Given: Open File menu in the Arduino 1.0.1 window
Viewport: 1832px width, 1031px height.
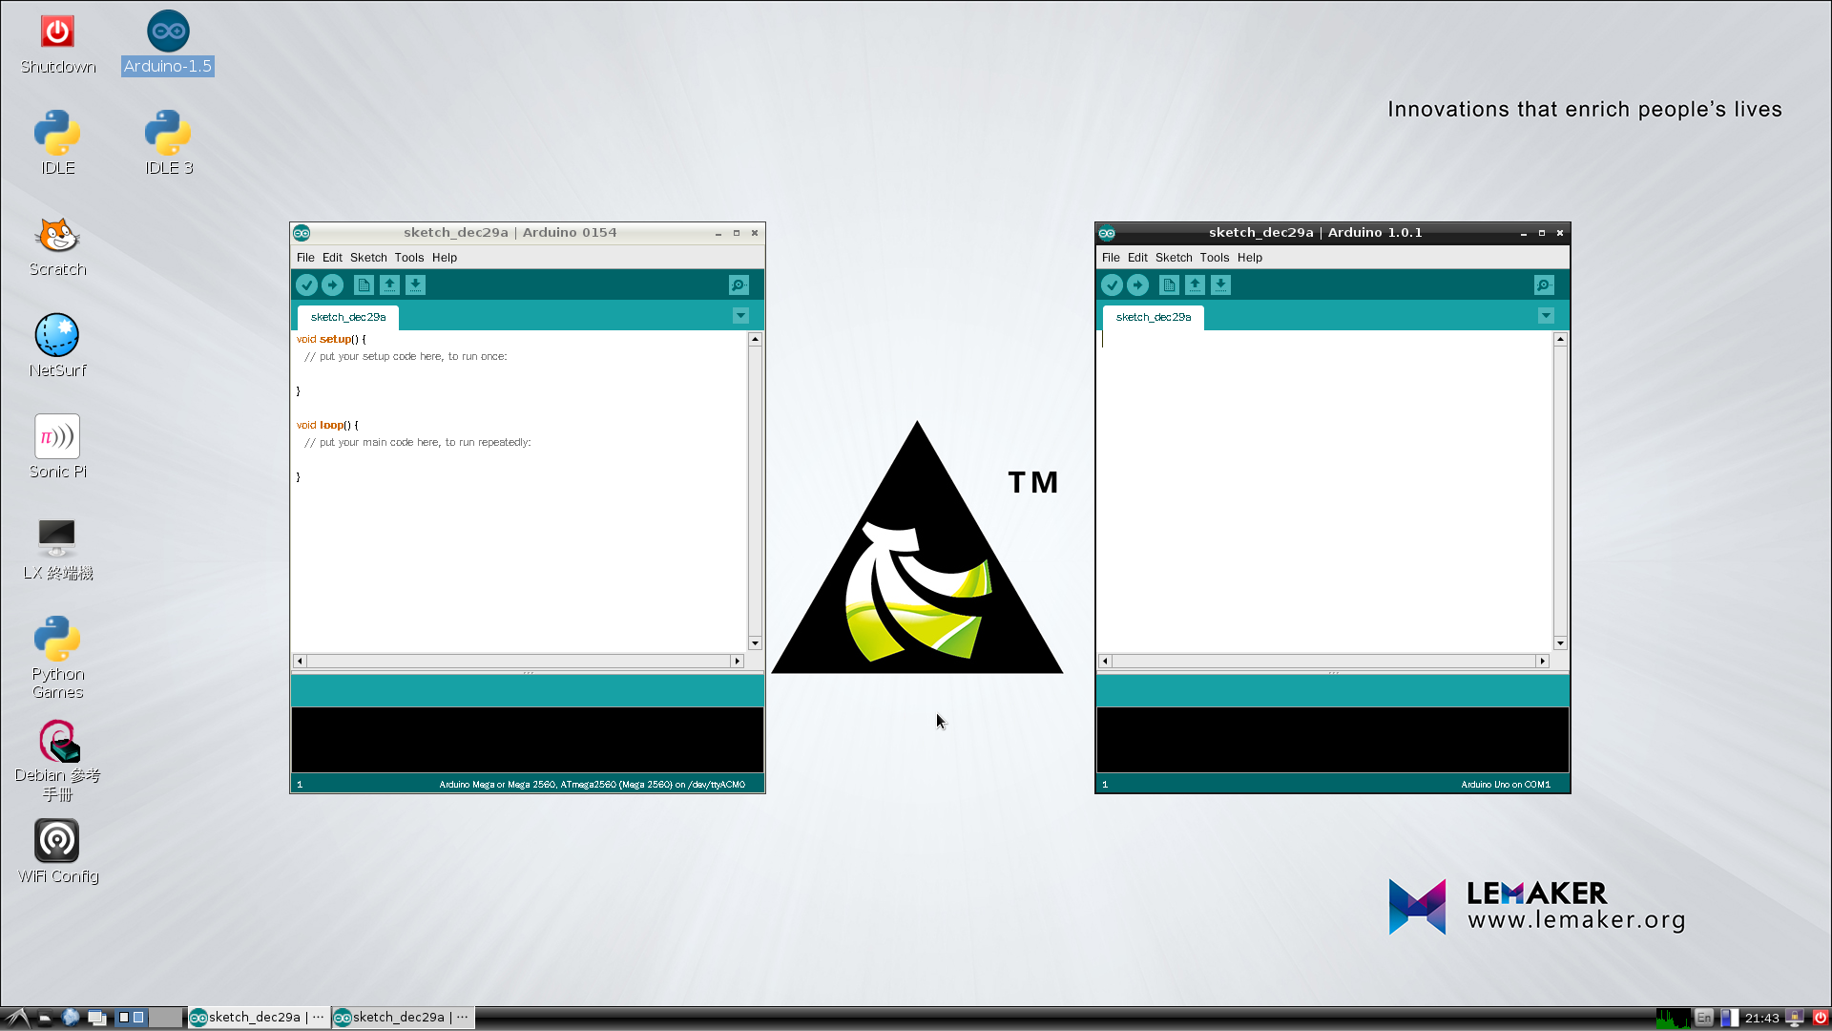Looking at the screenshot, I should tap(1111, 258).
